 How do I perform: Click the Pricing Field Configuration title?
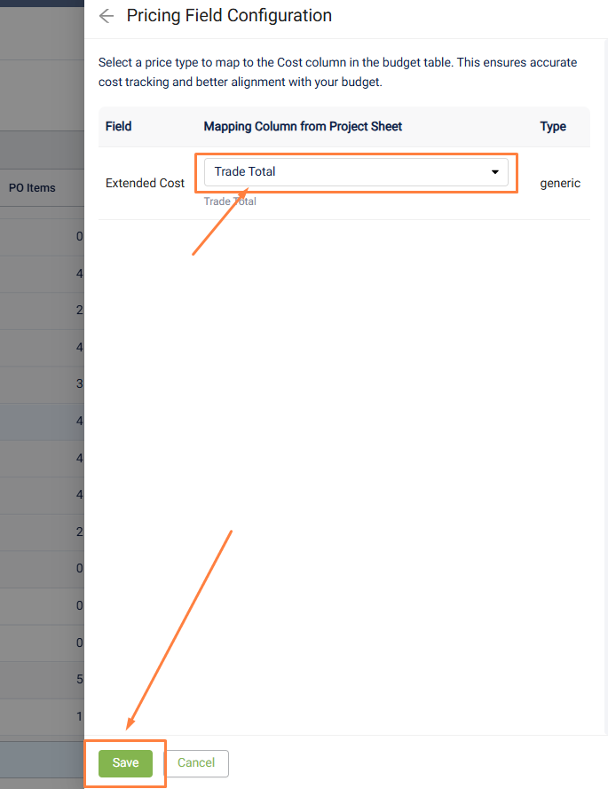[229, 16]
